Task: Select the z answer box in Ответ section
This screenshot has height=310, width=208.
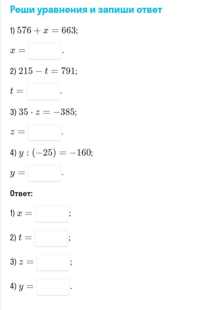Action: click(53, 263)
